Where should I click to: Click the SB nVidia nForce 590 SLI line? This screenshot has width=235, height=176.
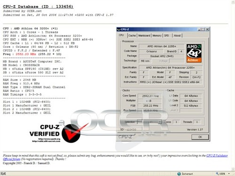tap(33, 72)
